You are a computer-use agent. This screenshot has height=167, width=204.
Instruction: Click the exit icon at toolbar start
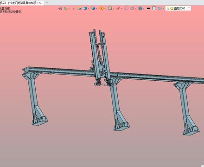pos(60,8)
